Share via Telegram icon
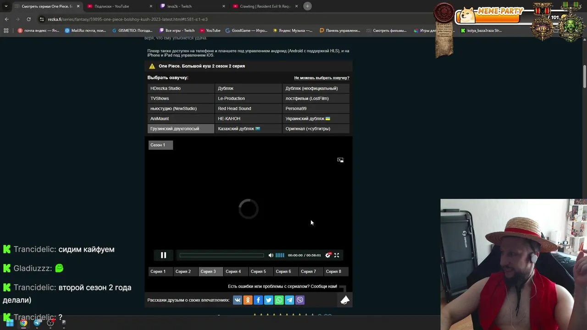 [289, 300]
